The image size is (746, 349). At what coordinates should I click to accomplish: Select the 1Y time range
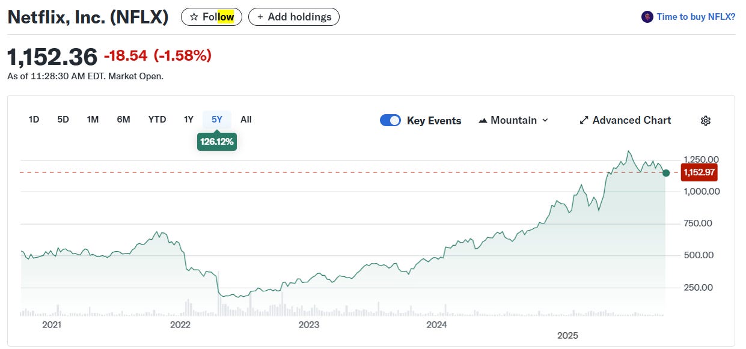click(x=189, y=120)
